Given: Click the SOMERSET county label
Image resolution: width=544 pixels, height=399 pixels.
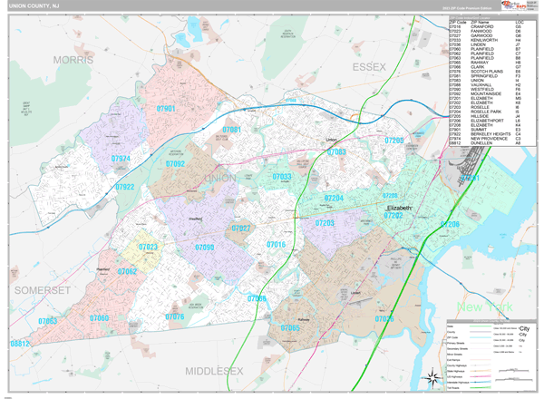Looking at the screenshot, I should point(42,289).
